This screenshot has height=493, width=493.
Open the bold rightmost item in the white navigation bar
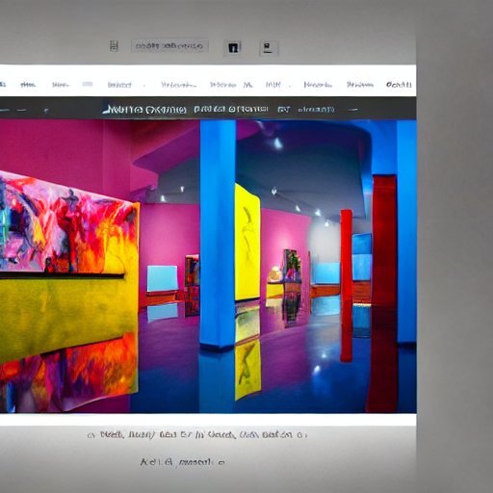point(399,85)
